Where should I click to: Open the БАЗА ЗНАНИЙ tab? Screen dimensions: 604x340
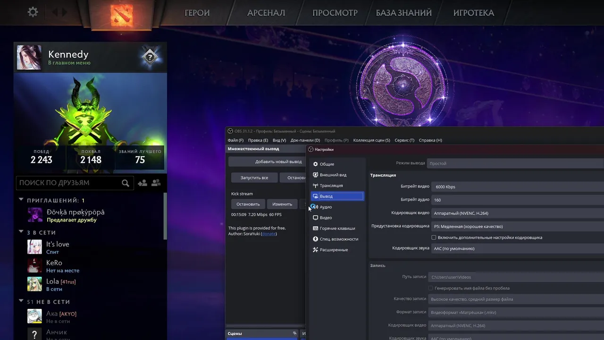pyautogui.click(x=404, y=13)
